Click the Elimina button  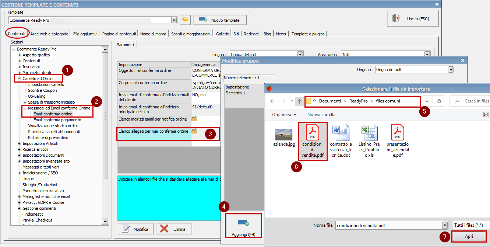[174, 229]
